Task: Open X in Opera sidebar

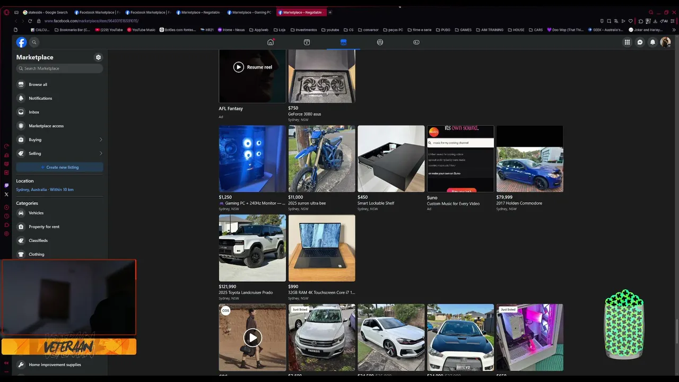Action: 6,194
